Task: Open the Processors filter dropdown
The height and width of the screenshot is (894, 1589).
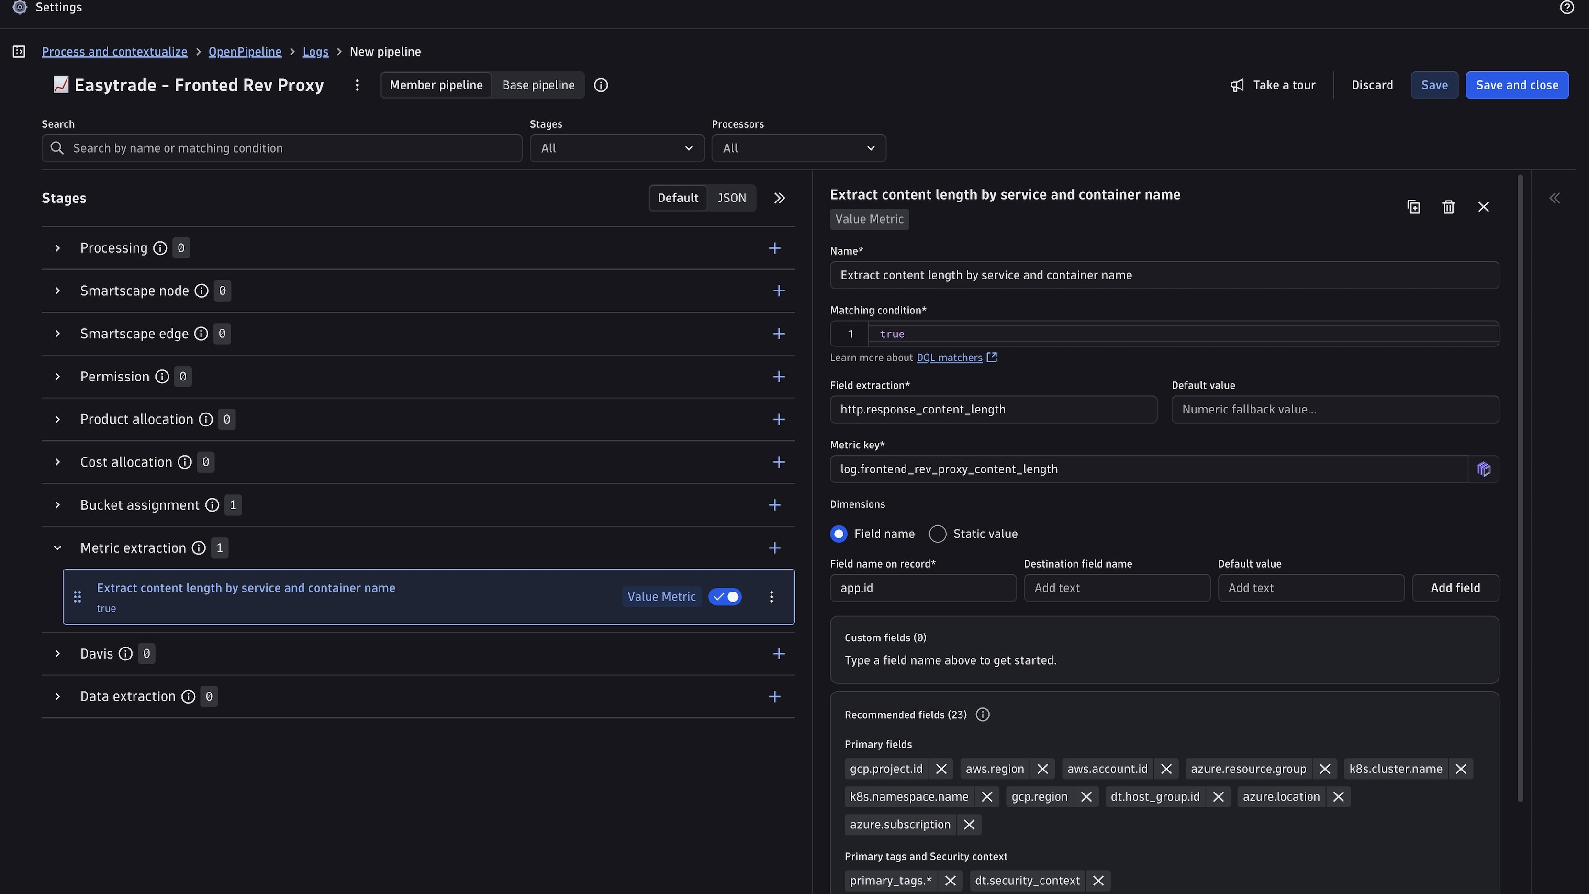Action: click(x=799, y=148)
